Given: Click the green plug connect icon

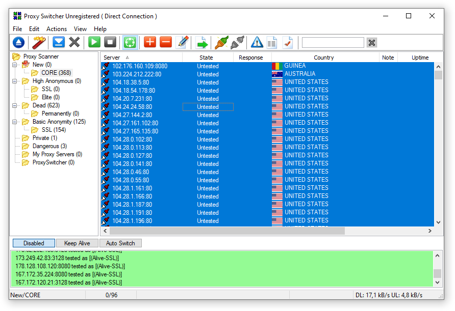Looking at the screenshot, I should [x=221, y=42].
